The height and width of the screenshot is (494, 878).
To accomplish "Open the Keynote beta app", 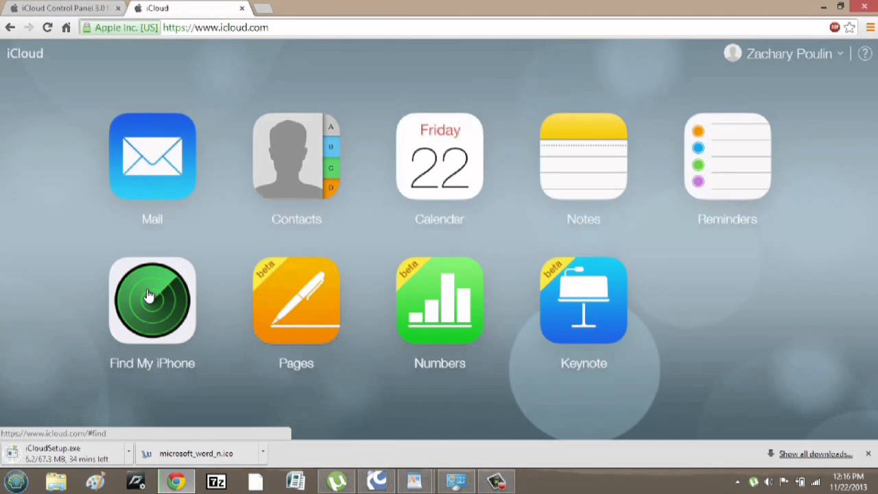I will tap(584, 301).
